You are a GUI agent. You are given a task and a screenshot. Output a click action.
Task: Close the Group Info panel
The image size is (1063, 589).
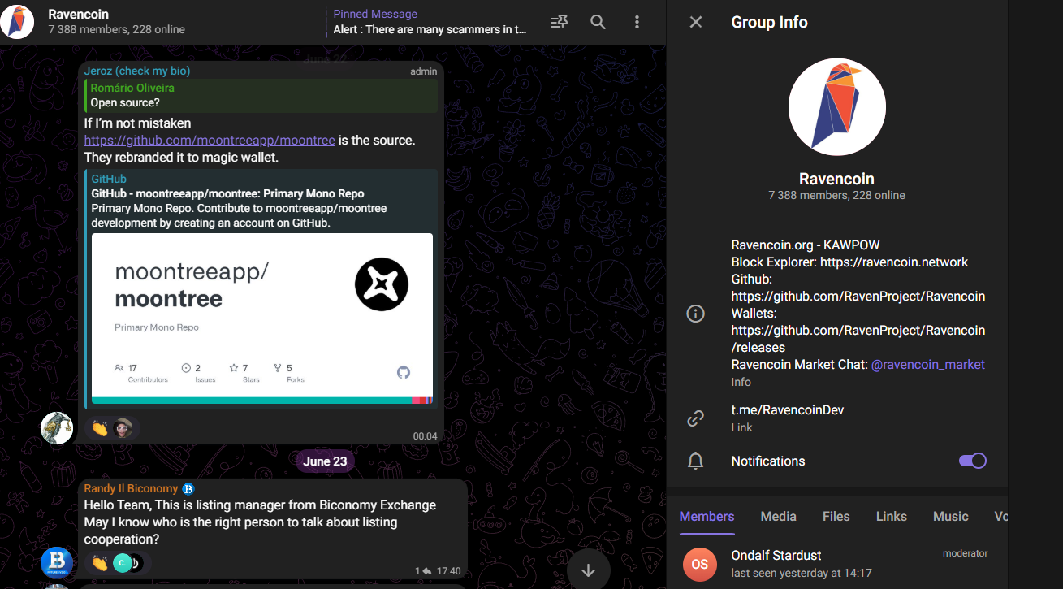696,22
